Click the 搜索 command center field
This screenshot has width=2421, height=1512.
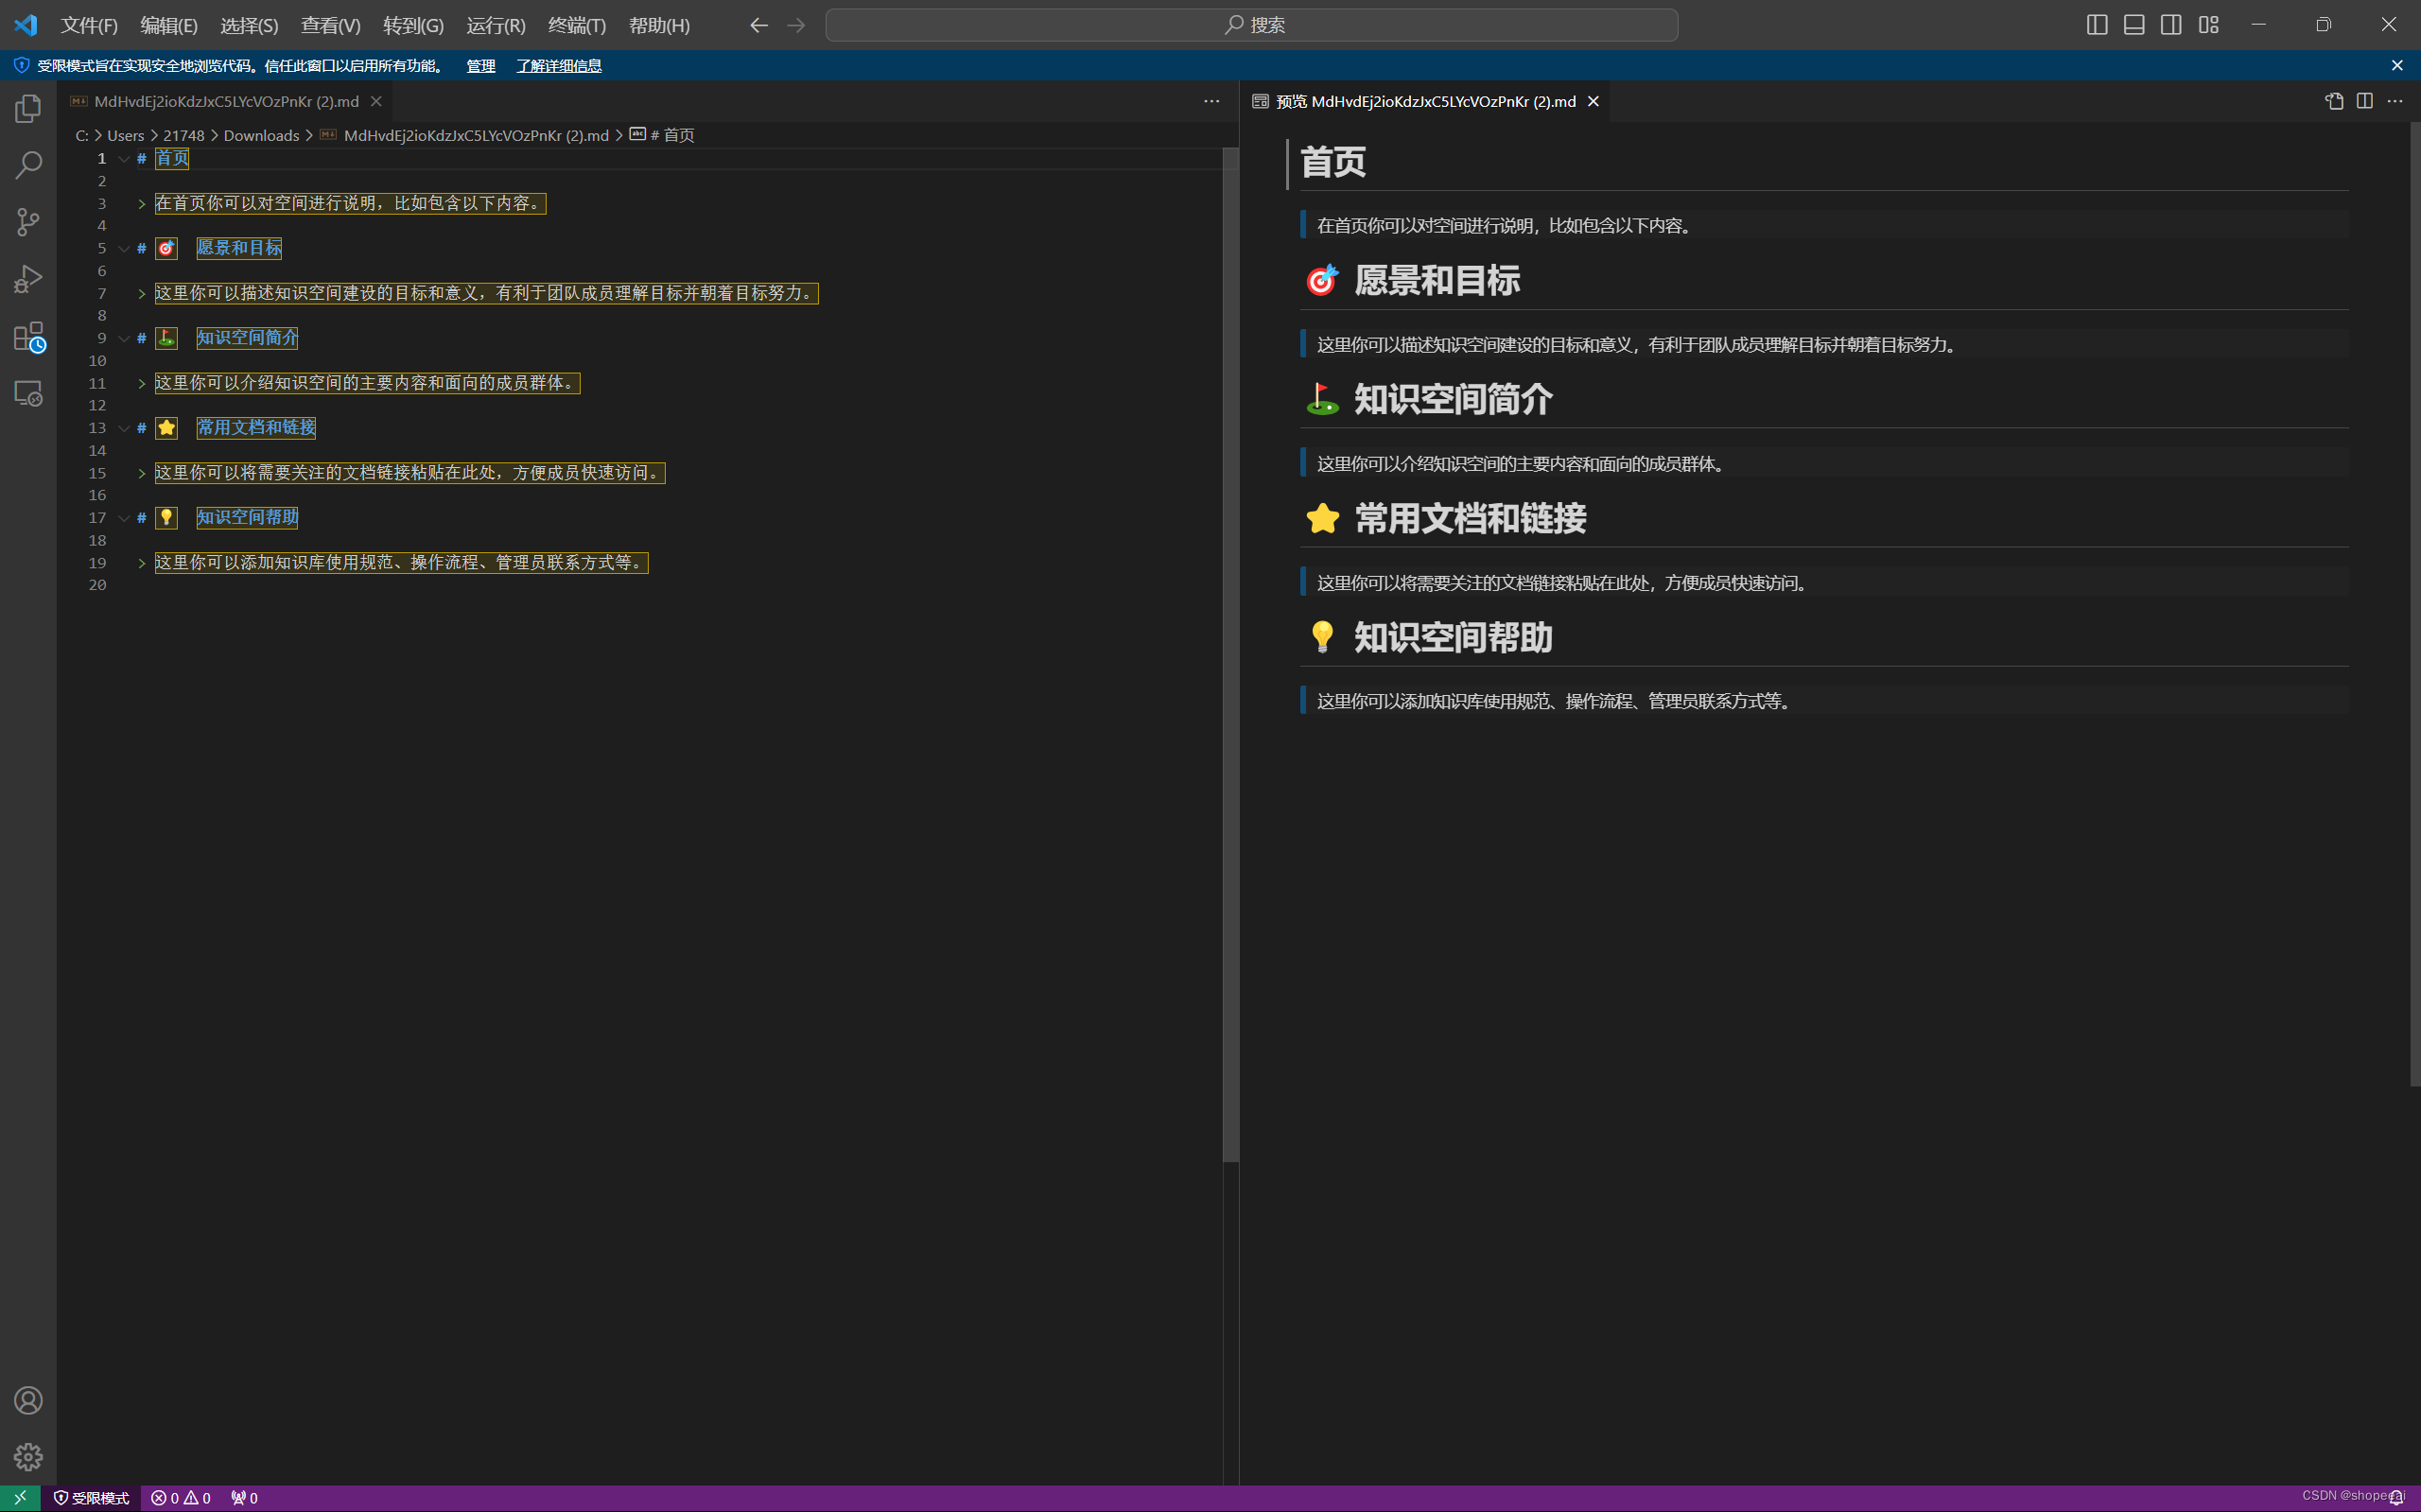pos(1251,25)
